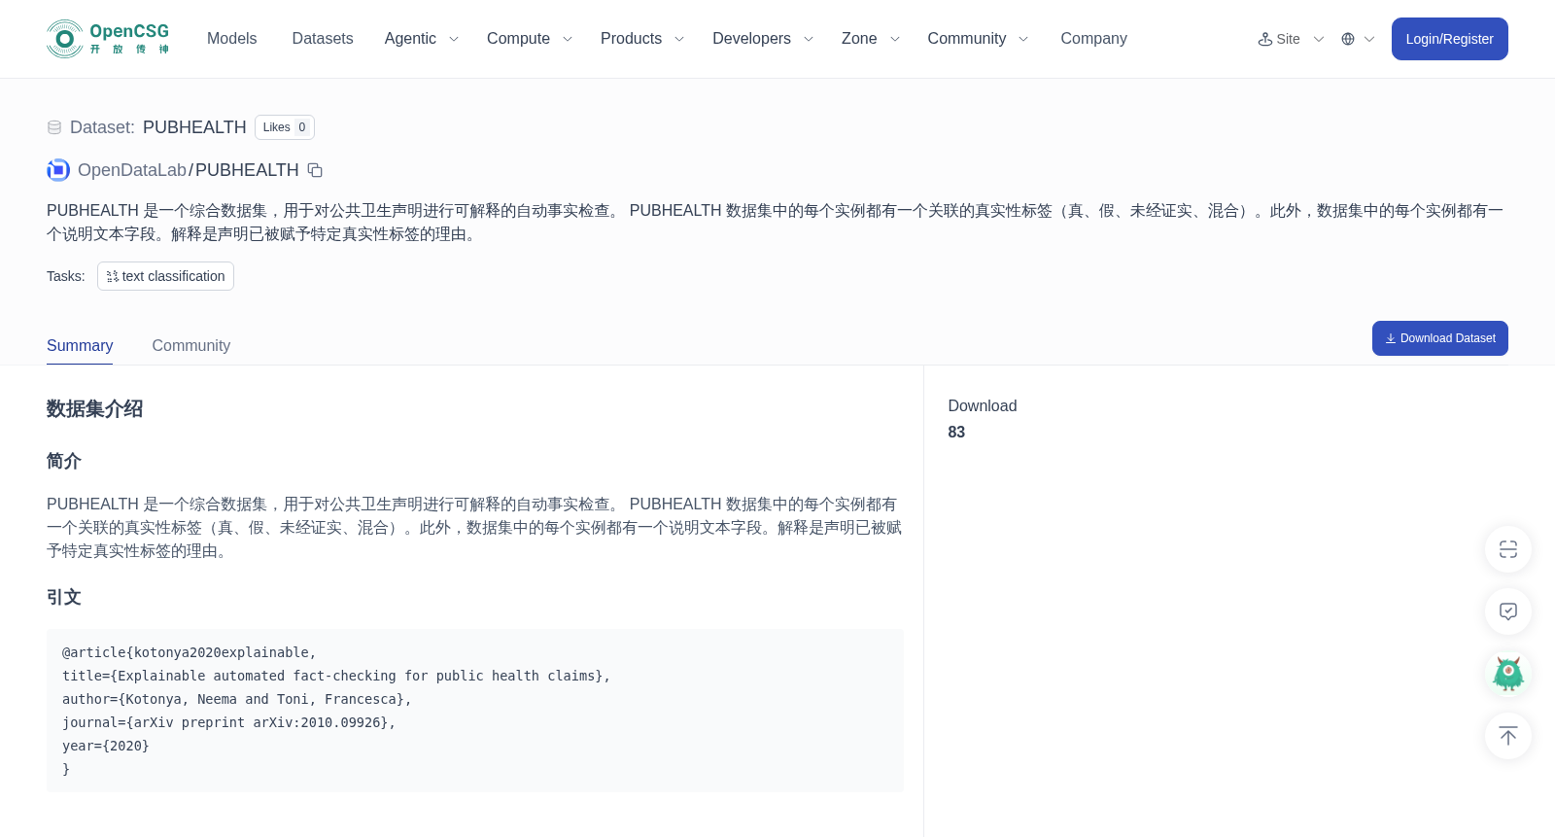Click the 简介 heading
Image resolution: width=1555 pixels, height=837 pixels.
(64, 461)
